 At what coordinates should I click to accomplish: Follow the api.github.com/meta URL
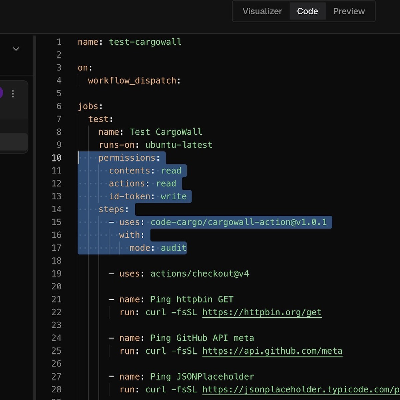point(272,351)
